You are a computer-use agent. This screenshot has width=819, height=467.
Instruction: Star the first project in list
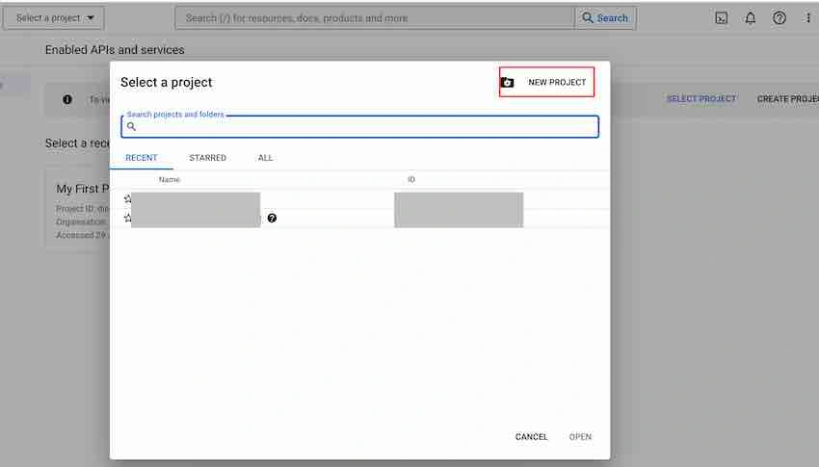(127, 198)
